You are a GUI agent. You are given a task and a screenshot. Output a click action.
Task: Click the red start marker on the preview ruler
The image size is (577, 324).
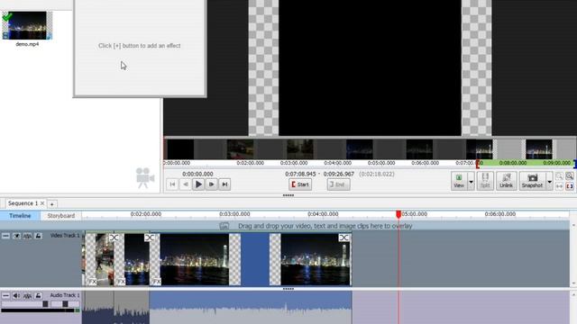coord(478,164)
